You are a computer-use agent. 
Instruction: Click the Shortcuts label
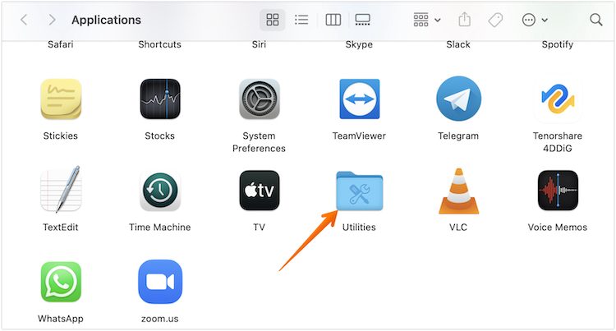click(159, 44)
